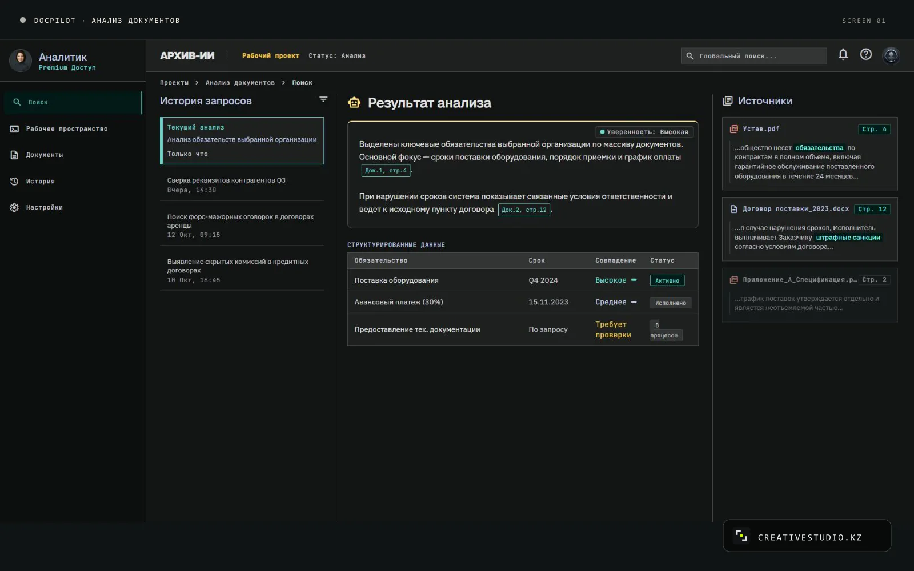
Task: Open Настройки menu entry
Action: tap(73, 208)
